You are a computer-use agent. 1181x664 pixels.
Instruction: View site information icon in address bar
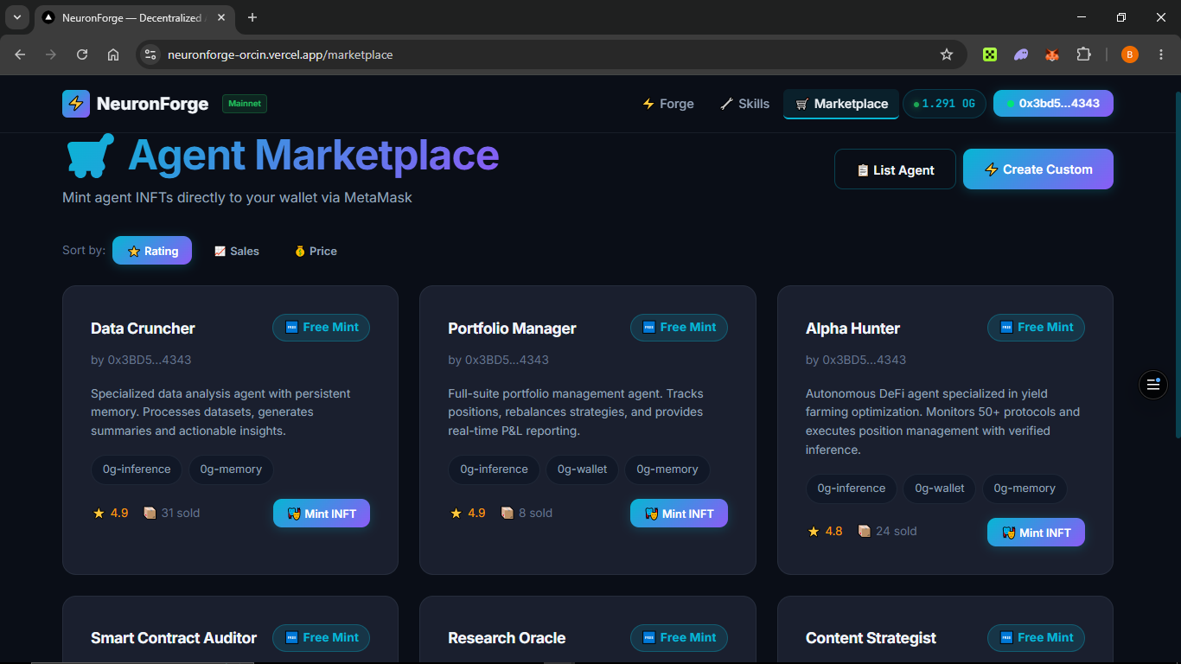click(x=150, y=54)
